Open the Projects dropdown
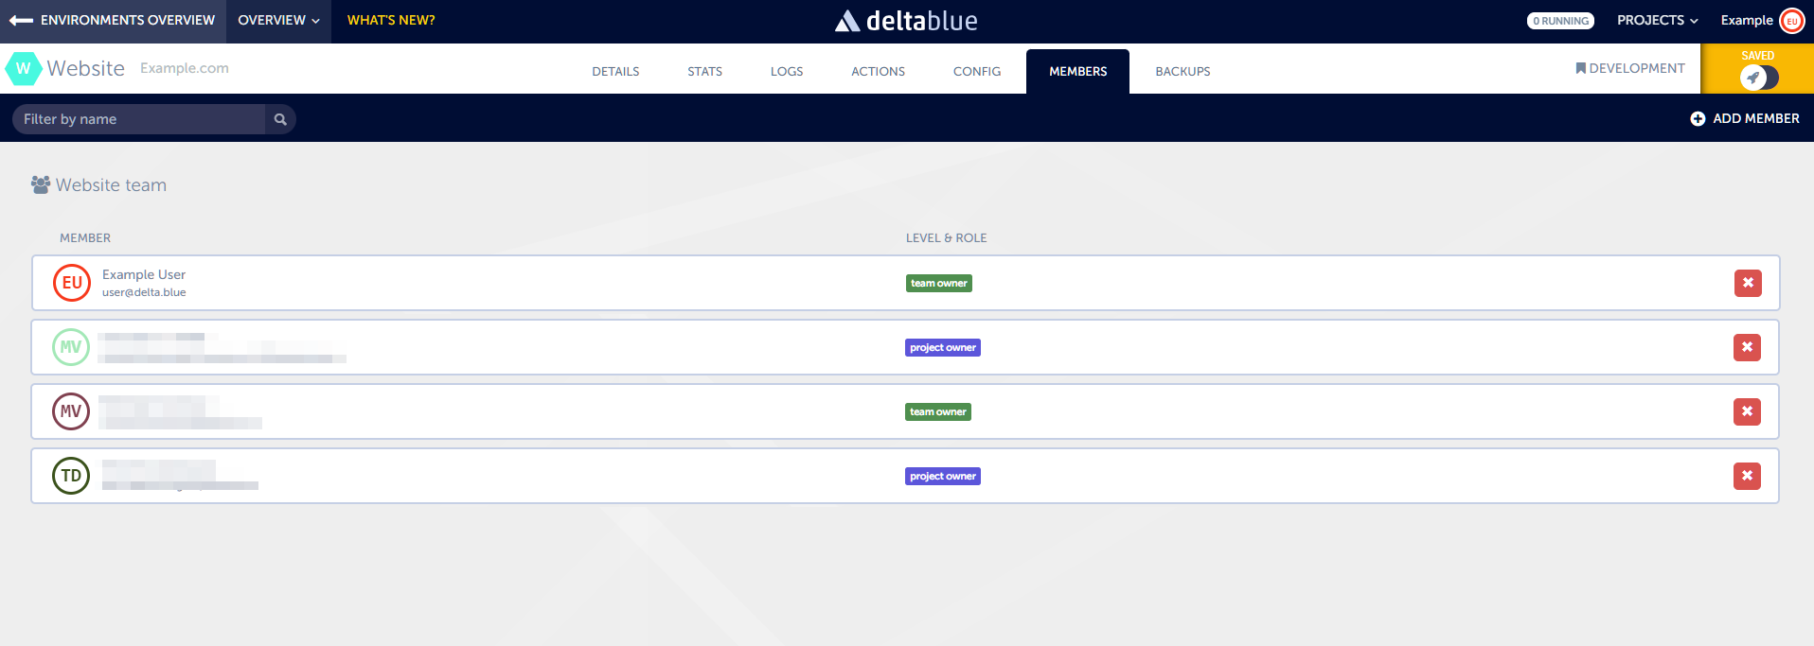1814x646 pixels. [1657, 21]
